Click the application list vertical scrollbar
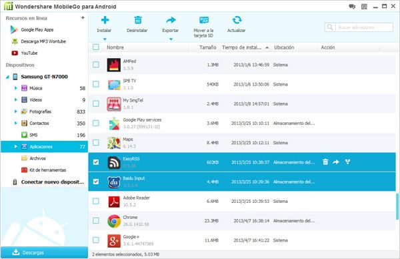The image size is (400, 259). click(397, 206)
